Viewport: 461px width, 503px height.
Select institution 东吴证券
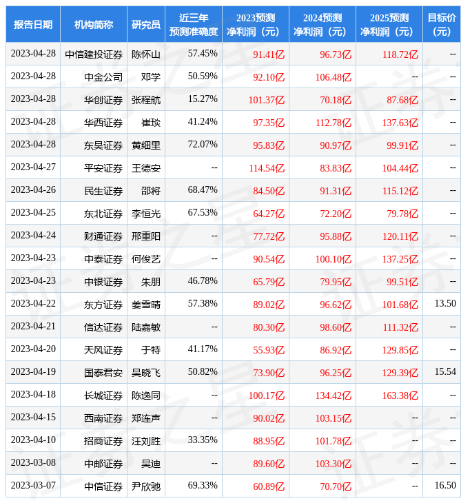coord(103,145)
